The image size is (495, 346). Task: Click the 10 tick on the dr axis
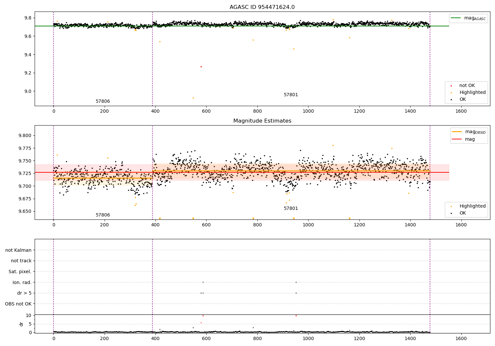tap(29, 315)
